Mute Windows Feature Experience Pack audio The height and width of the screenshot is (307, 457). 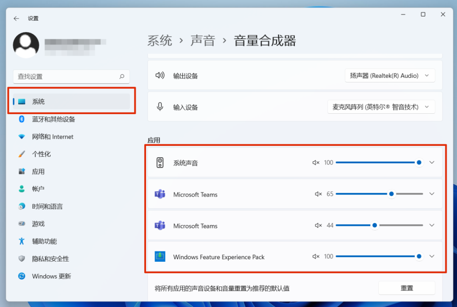click(x=316, y=257)
